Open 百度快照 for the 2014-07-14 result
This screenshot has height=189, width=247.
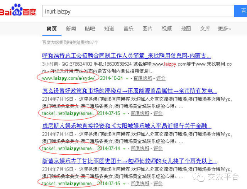[x=140, y=148]
